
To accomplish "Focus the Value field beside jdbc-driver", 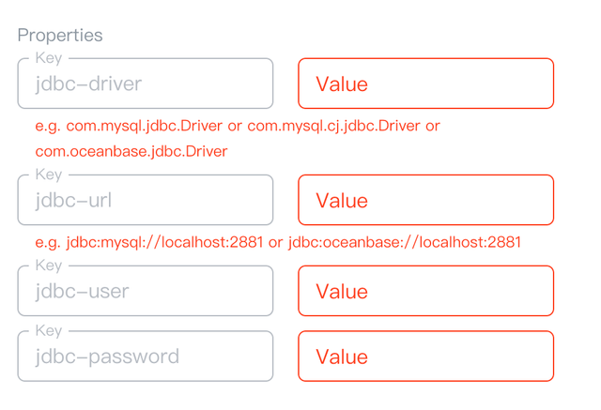I will tap(425, 84).
